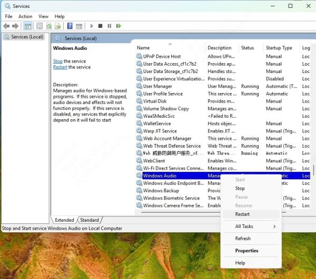Choose Refresh in the context menu
This screenshot has width=316, height=279.
251,239
